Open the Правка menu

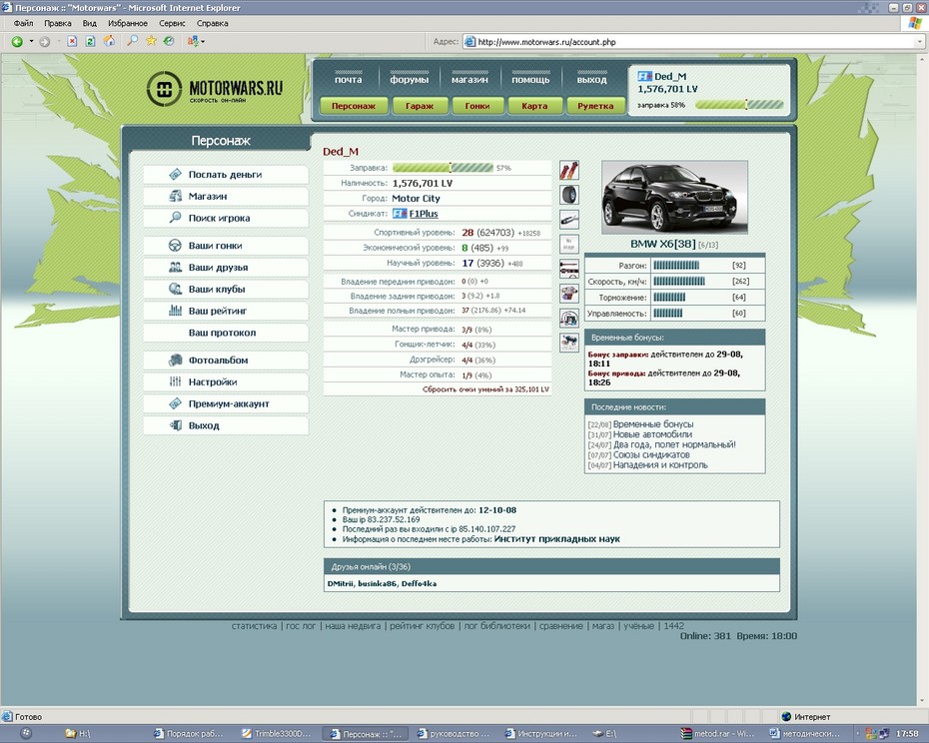tap(58, 23)
